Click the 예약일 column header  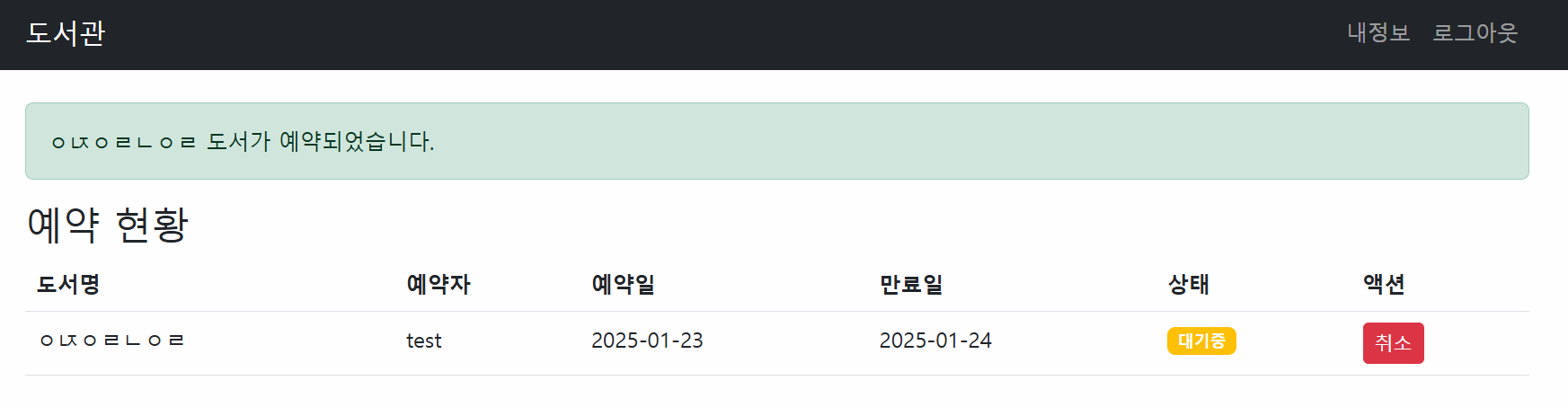(x=624, y=285)
